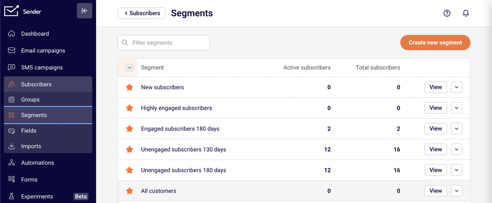Click the SMS campaigns chat icon
This screenshot has width=492, height=203.
tap(12, 67)
